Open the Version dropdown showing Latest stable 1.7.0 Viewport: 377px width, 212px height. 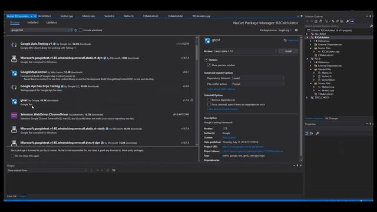(x=245, y=51)
